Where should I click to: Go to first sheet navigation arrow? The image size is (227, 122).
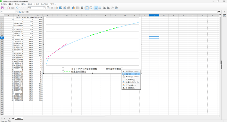click(2, 118)
